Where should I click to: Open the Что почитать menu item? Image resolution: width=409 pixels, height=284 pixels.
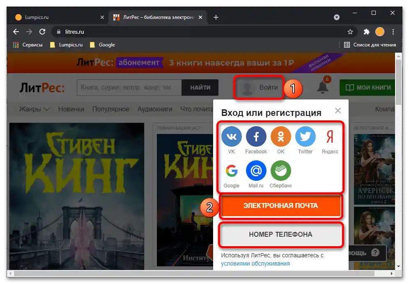(x=197, y=109)
